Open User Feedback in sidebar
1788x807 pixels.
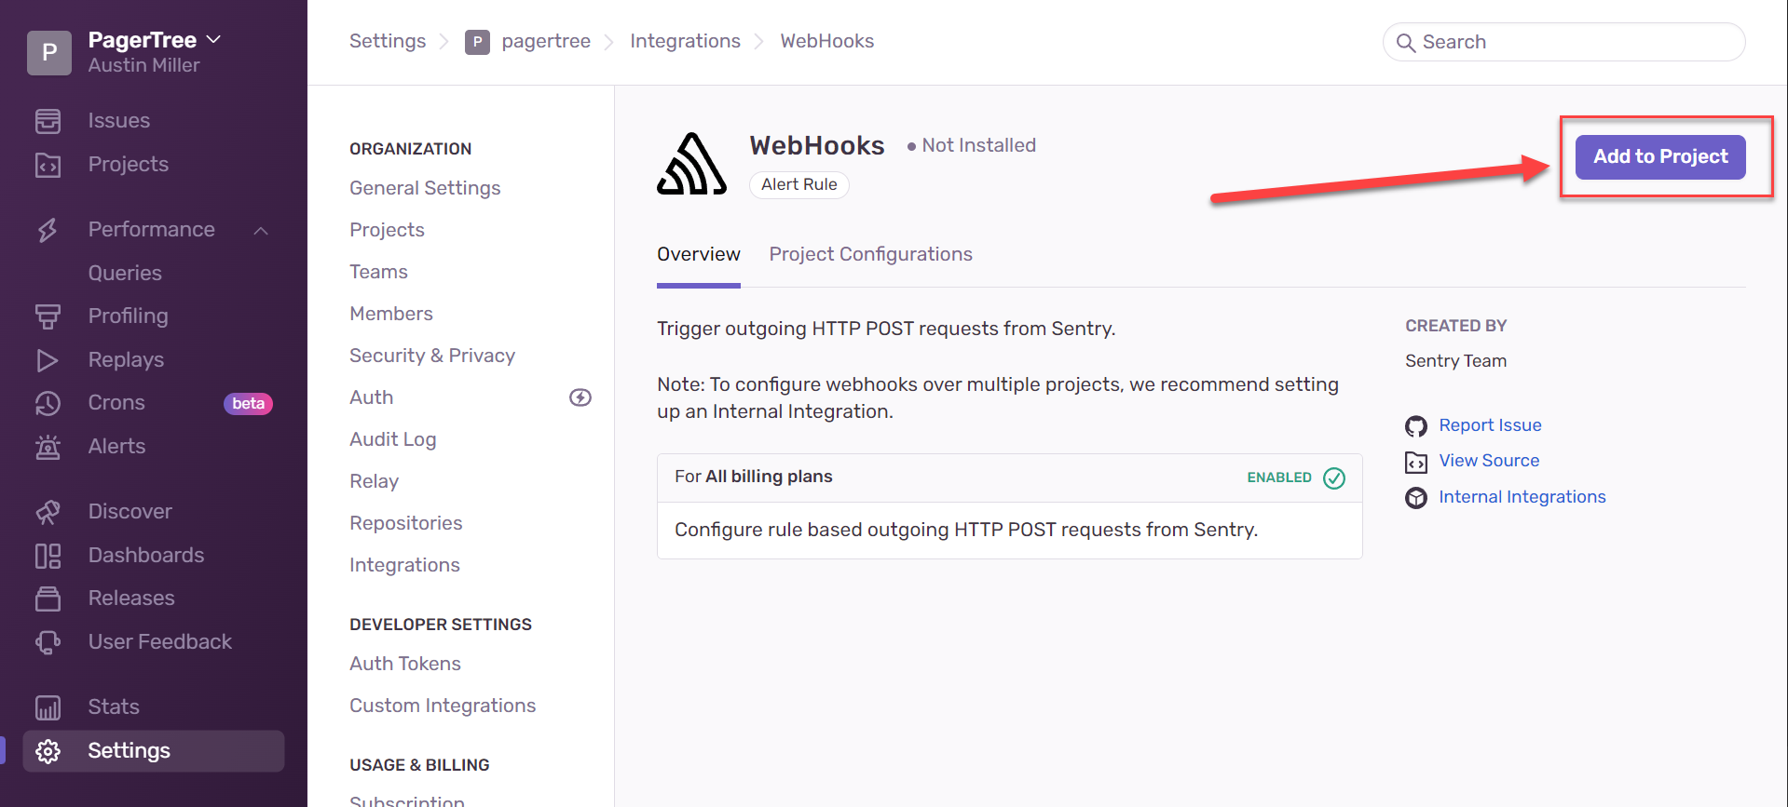[159, 641]
